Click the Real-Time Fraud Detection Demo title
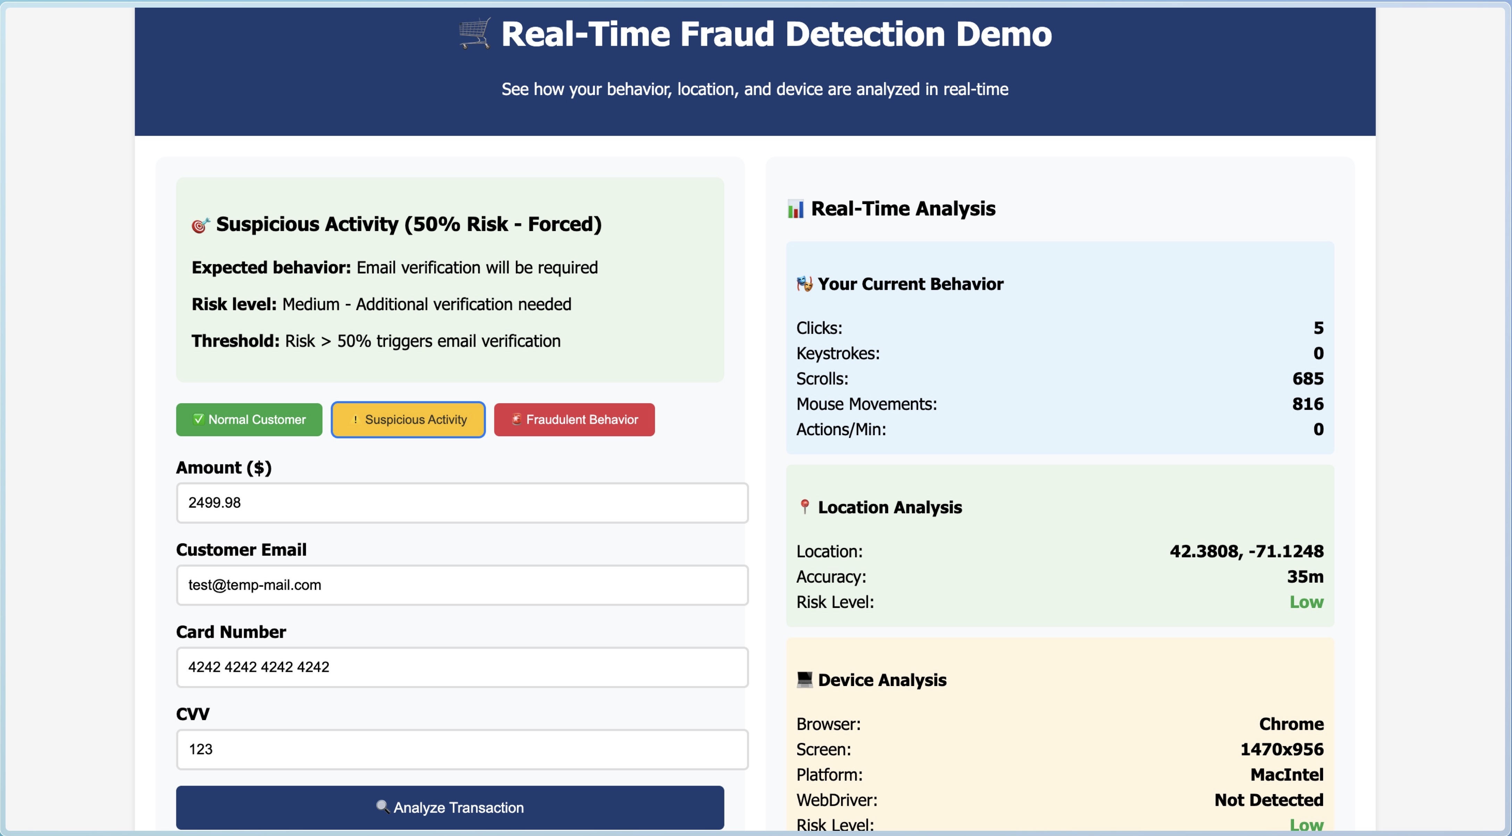1512x836 pixels. point(776,34)
